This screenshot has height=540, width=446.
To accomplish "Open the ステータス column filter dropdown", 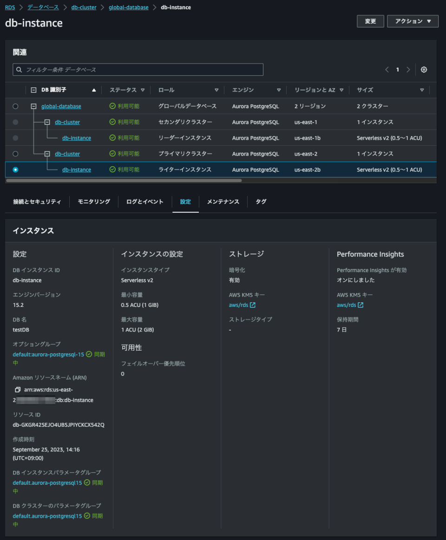I will click(x=144, y=90).
